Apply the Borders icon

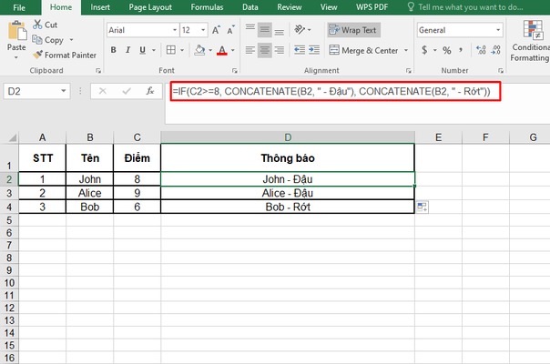[x=171, y=50]
